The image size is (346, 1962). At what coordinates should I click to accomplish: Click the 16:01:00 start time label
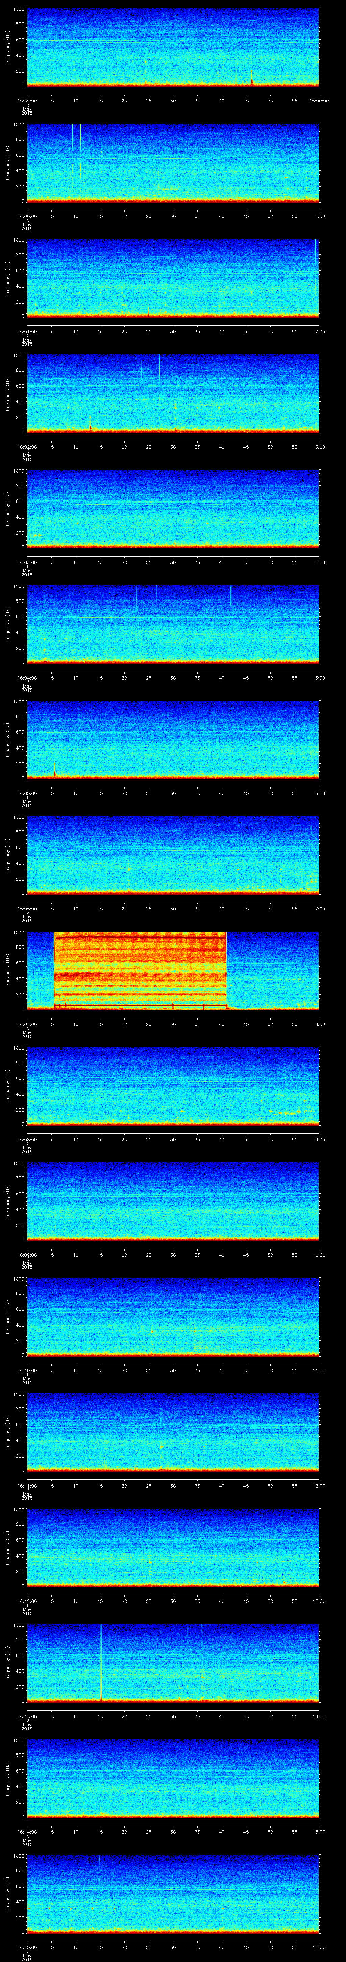[x=27, y=331]
